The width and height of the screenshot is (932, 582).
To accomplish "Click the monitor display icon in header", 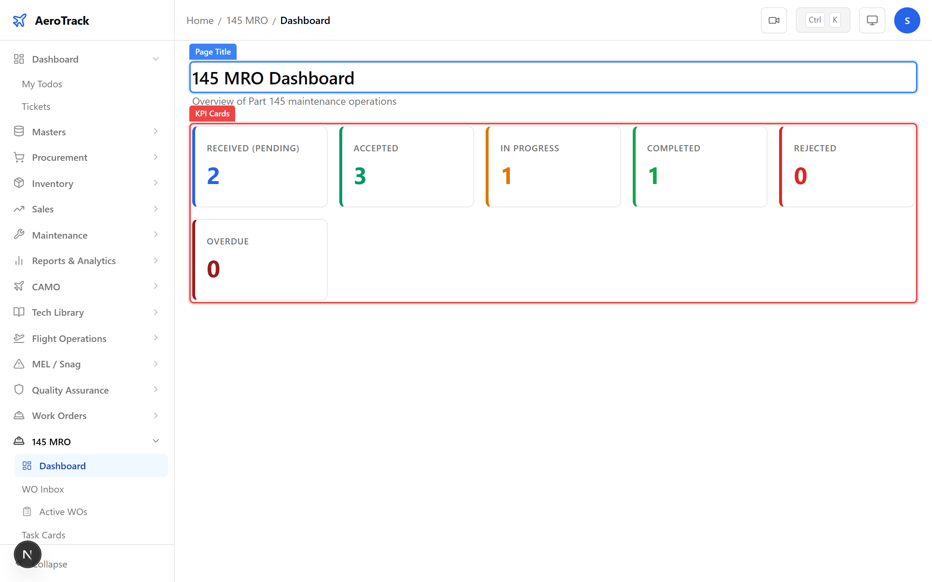I will [872, 20].
